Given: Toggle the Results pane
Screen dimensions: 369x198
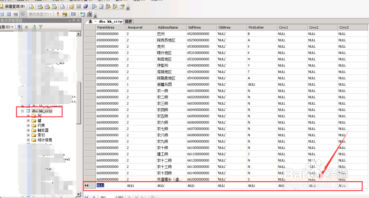Looking at the screenshot, I should [x=23, y=14].
